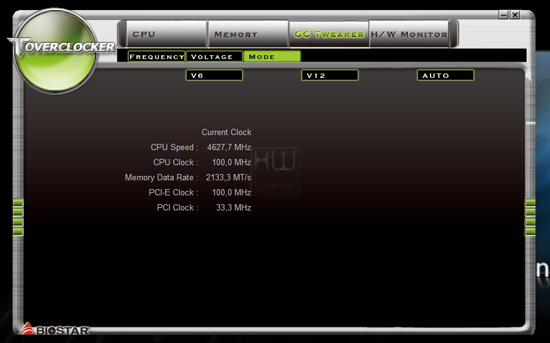Click the PCI Clock label
The height and width of the screenshot is (343, 550).
pyautogui.click(x=177, y=208)
